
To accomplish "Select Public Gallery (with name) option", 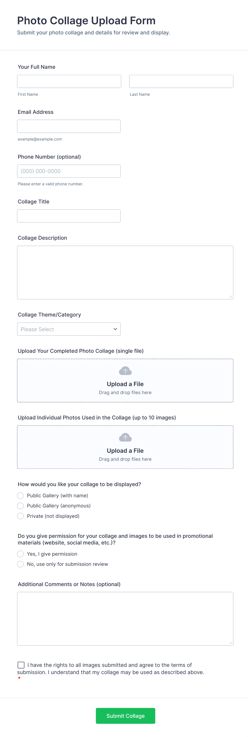I will 21,495.
